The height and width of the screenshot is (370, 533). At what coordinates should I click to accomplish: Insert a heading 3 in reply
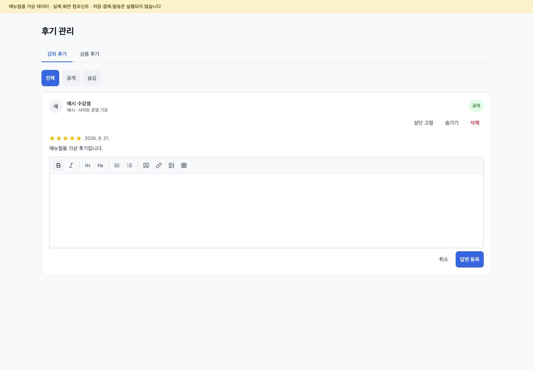[100, 165]
